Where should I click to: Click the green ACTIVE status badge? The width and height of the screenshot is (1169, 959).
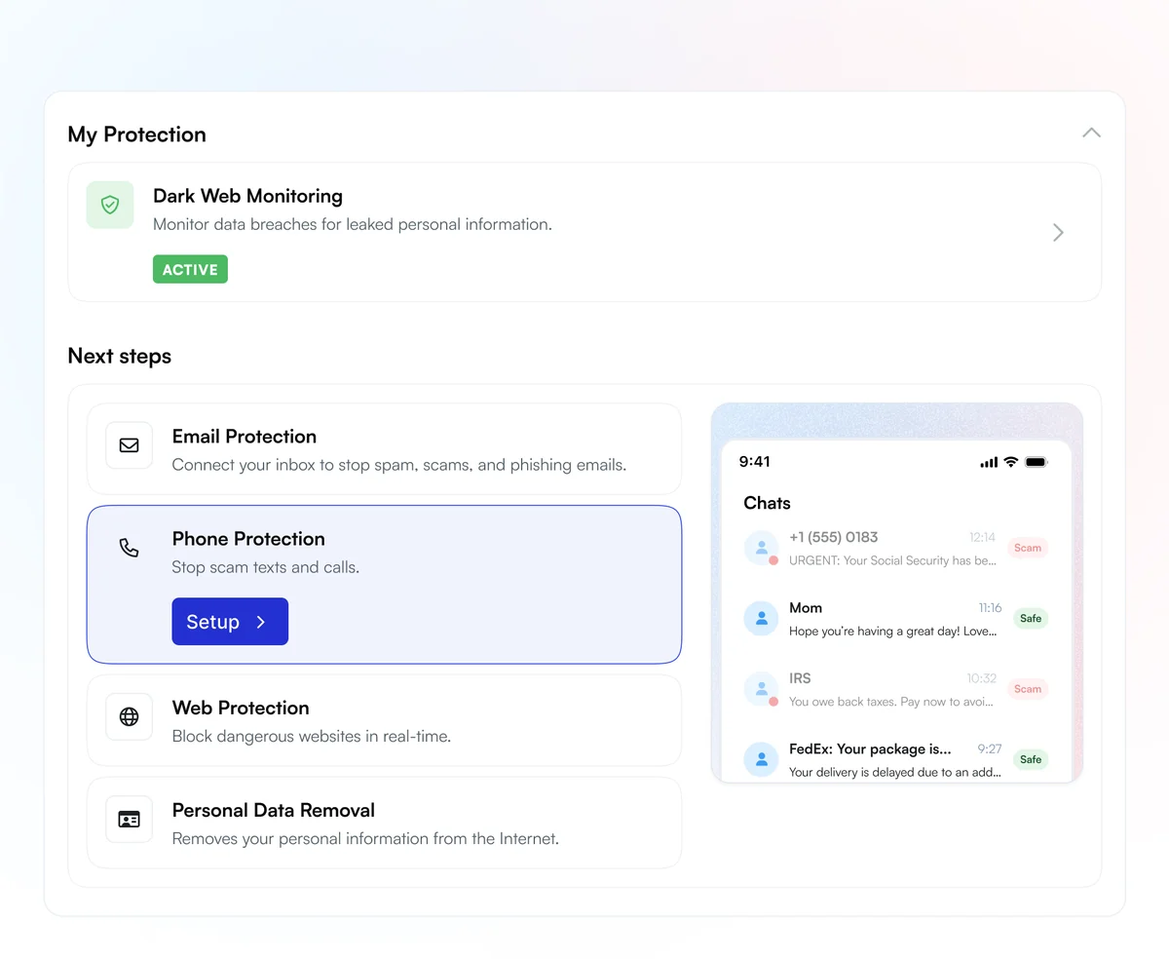point(190,270)
